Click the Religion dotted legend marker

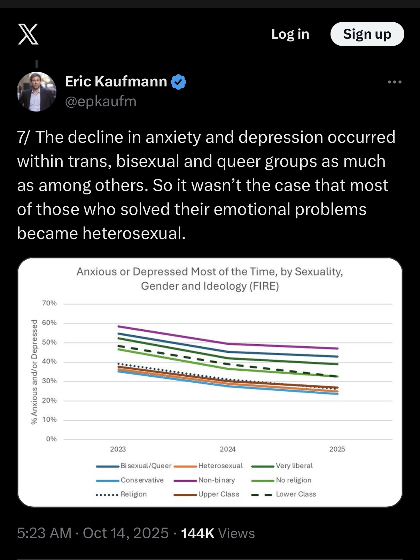point(107,494)
